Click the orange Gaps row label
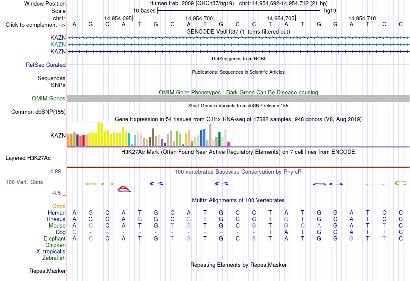Screen dimensions: 410x281 (x=59, y=206)
